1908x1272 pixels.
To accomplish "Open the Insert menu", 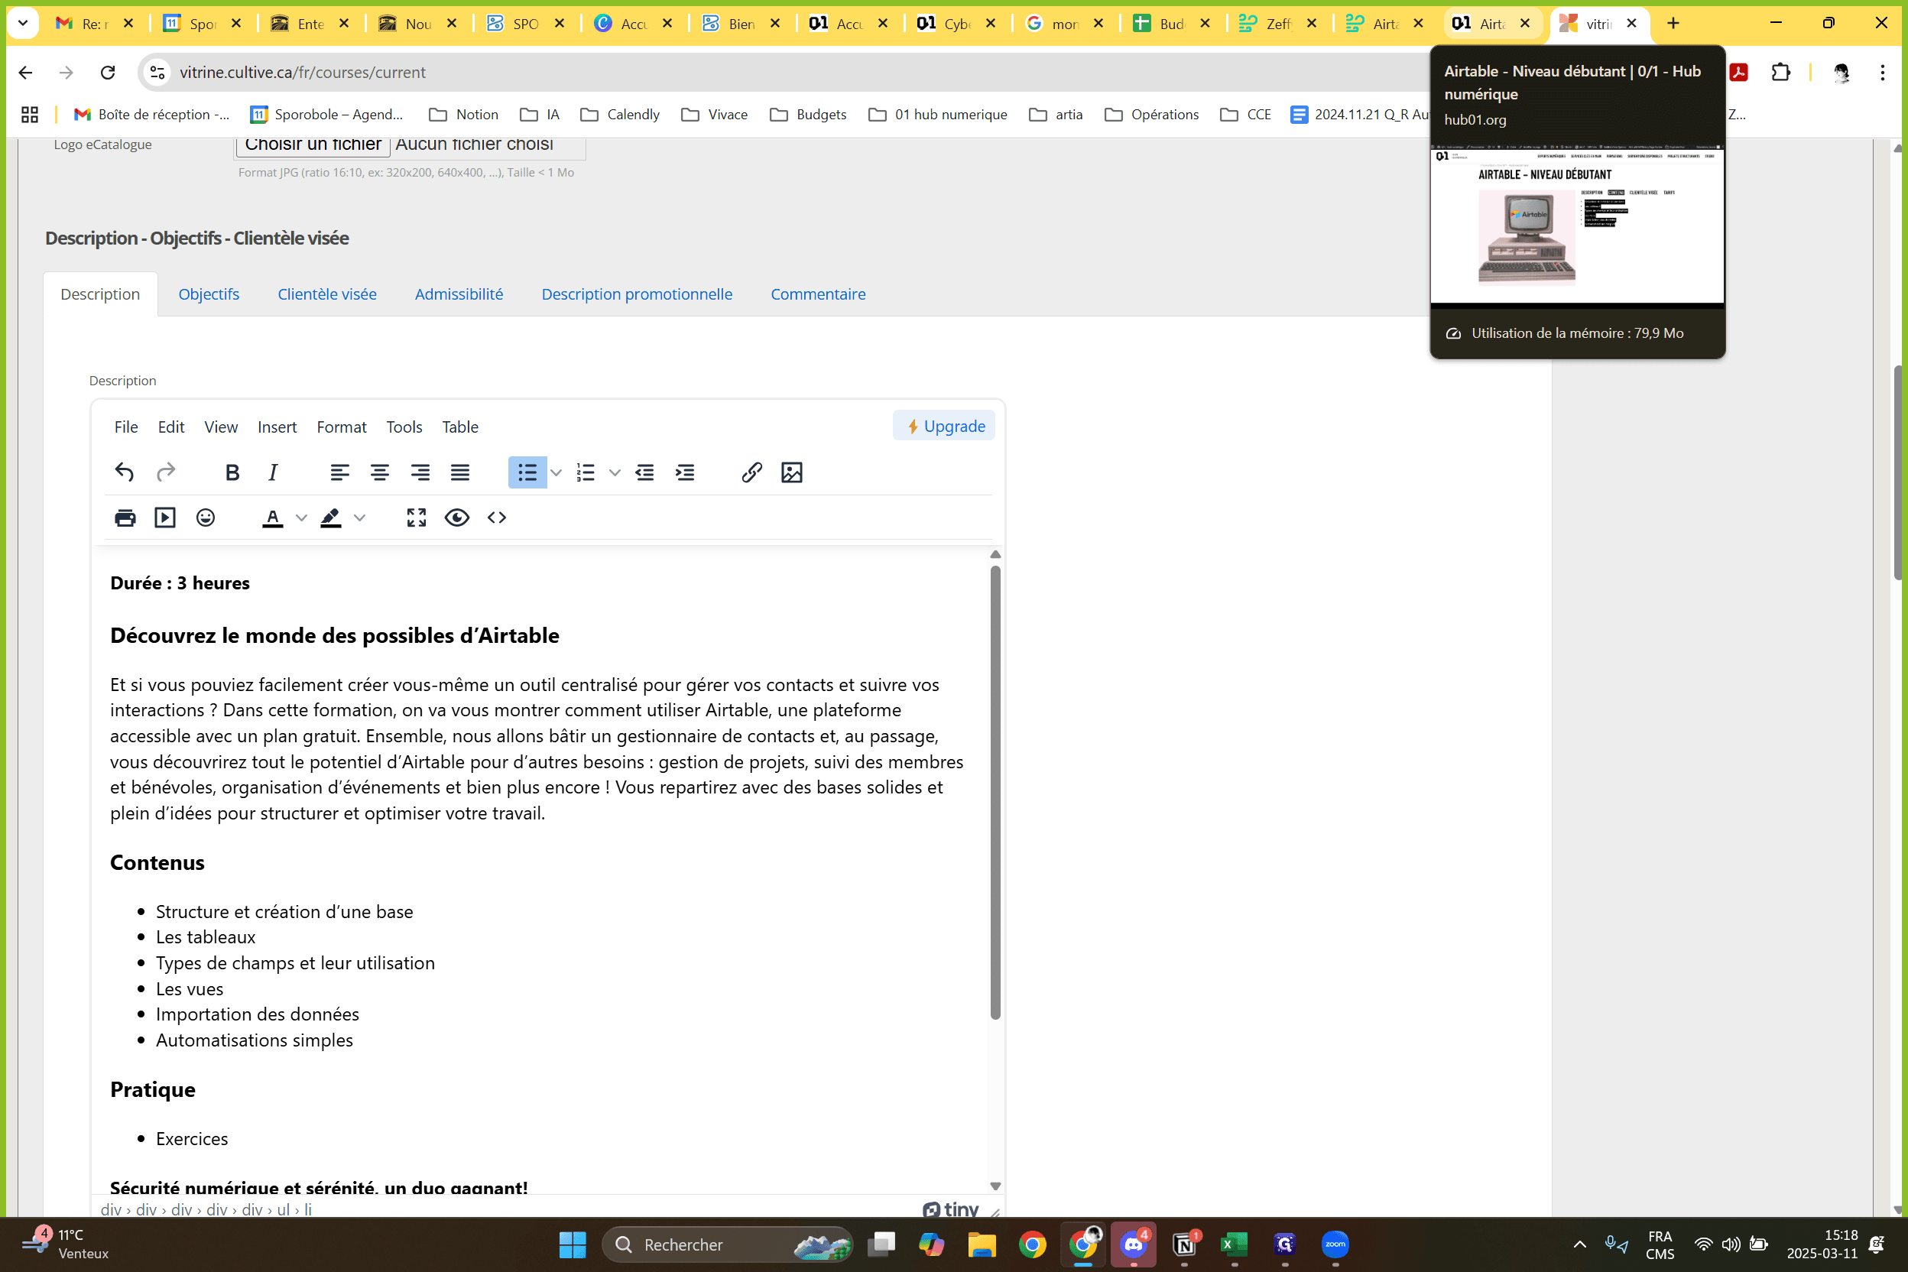I will 277,427.
